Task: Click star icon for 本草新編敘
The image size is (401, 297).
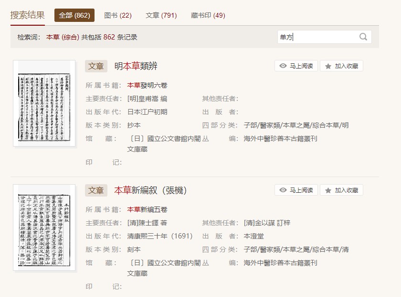Action: pos(328,190)
